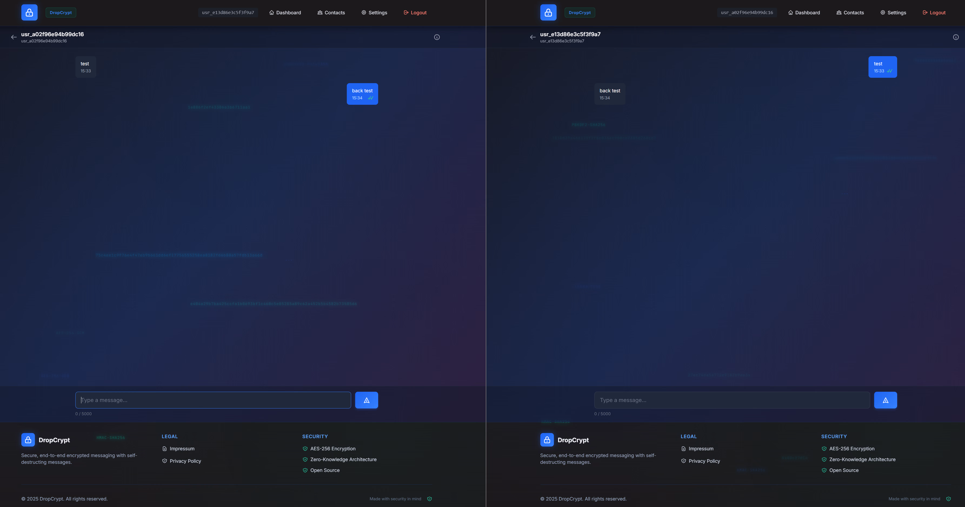Click SECURITY heading in left window footer
This screenshot has width=965, height=507.
tap(315, 436)
